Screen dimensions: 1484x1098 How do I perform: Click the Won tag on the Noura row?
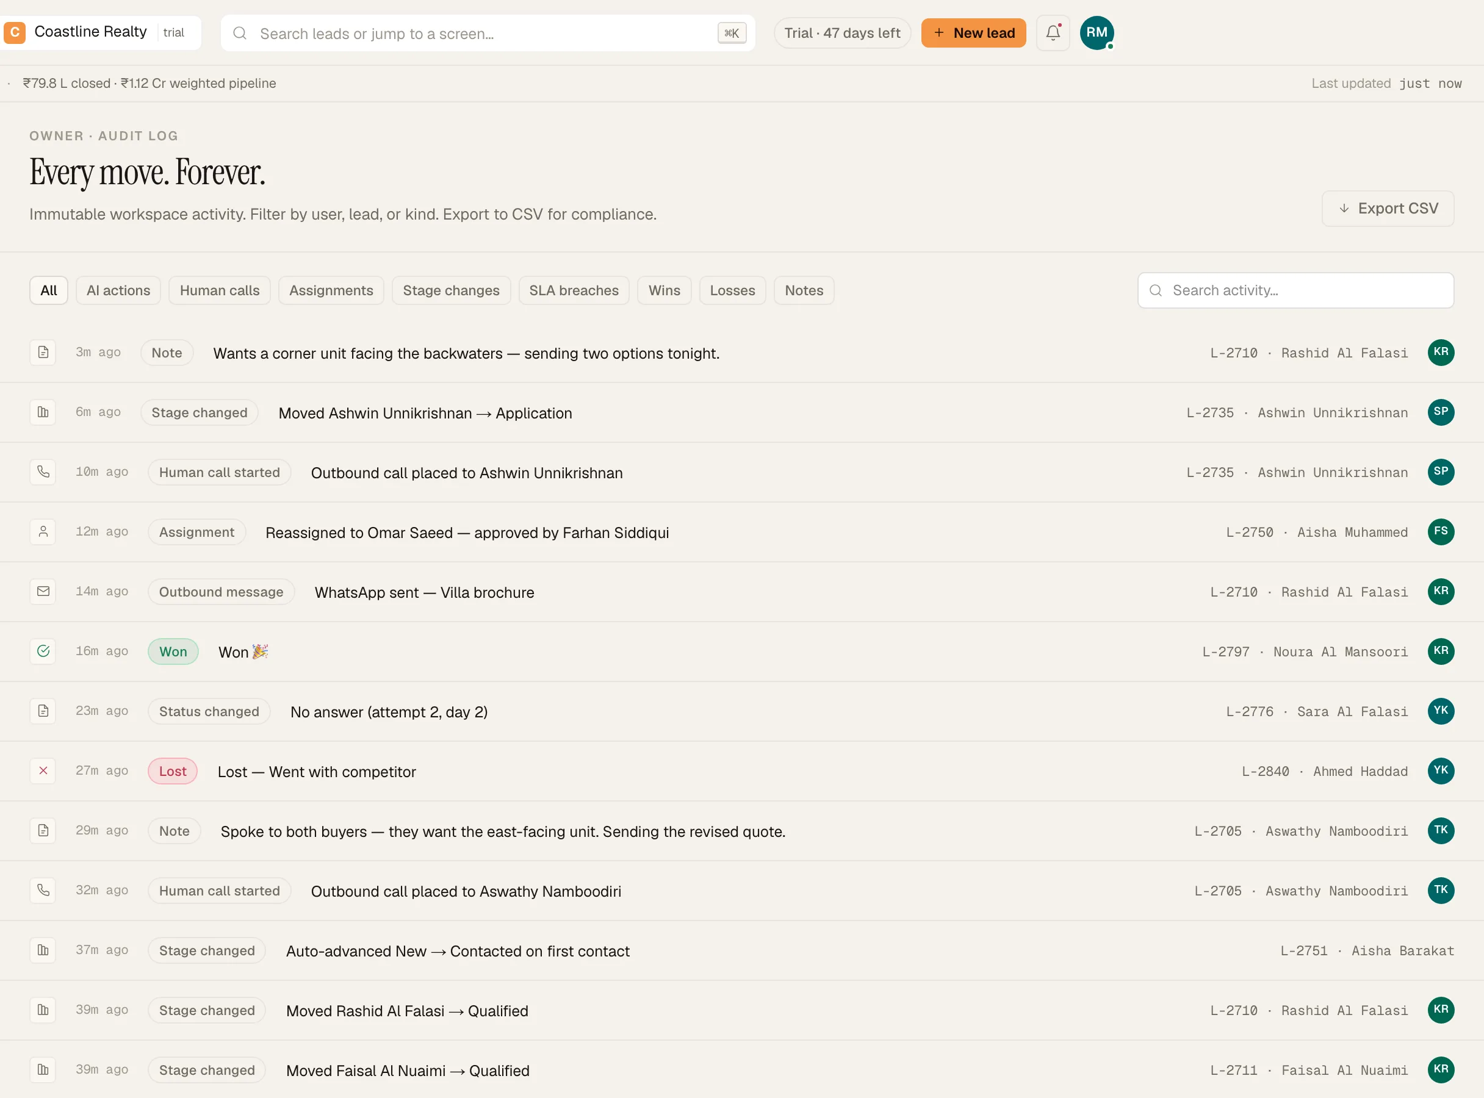tap(173, 651)
